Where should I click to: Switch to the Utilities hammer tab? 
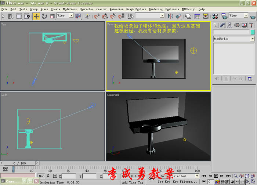pos(251,25)
